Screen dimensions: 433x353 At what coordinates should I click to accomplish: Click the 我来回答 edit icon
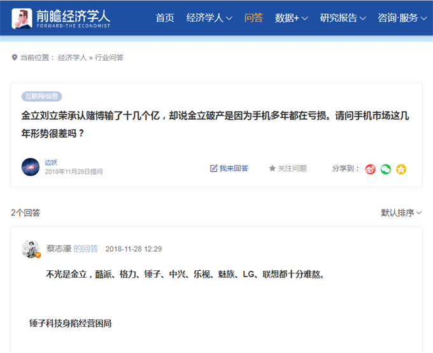click(x=213, y=168)
